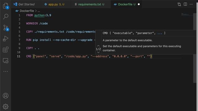Click Dockerfile in the breadcrumb
This screenshot has width=198, height=111.
click(27, 11)
